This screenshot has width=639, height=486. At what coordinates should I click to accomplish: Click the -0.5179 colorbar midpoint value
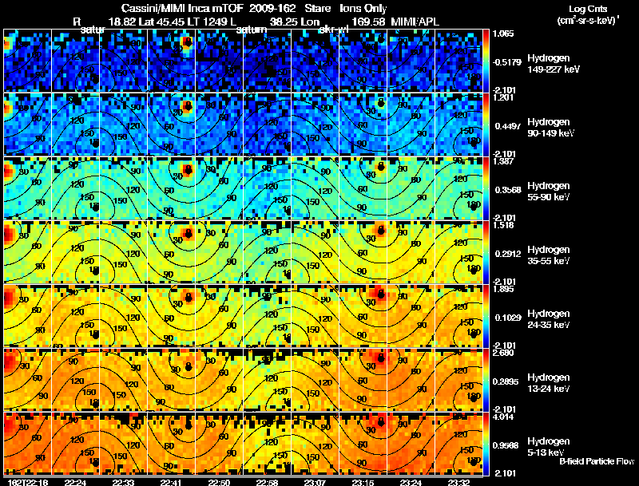pos(506,62)
